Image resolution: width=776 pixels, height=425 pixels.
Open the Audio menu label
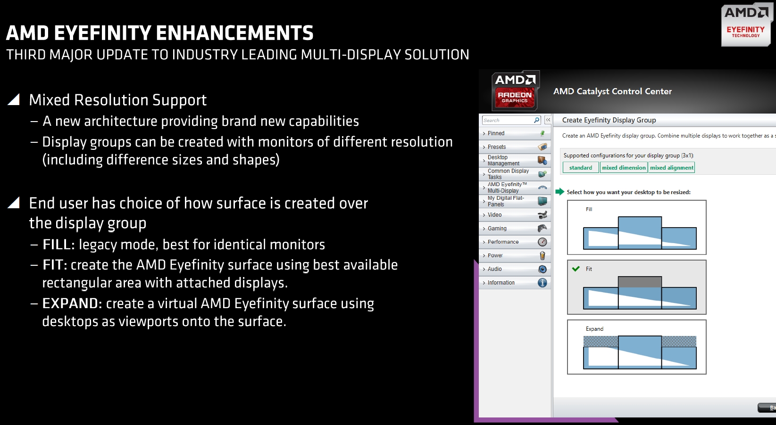click(x=495, y=269)
